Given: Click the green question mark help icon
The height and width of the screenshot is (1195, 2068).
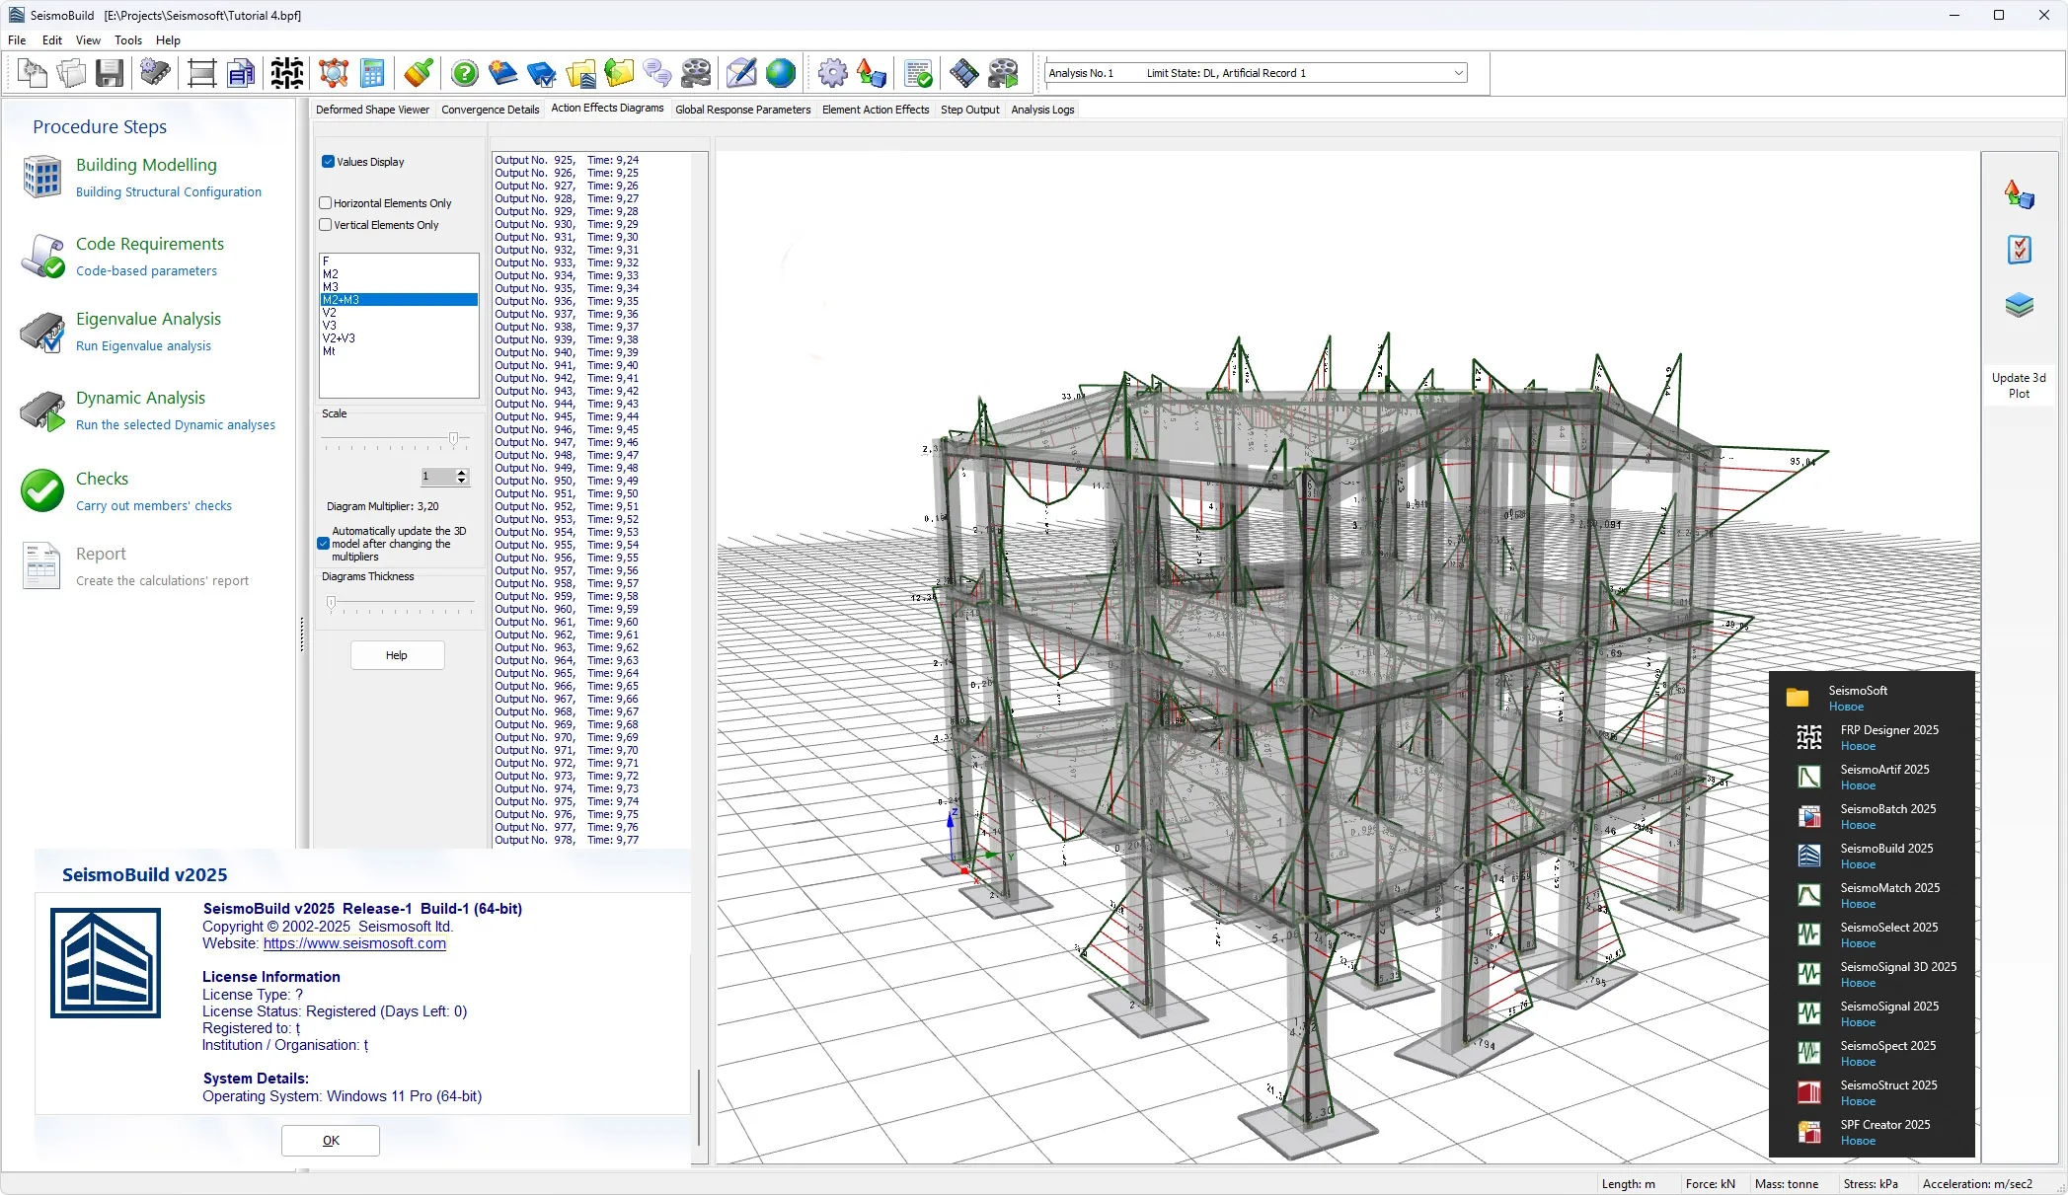Looking at the screenshot, I should click(465, 73).
